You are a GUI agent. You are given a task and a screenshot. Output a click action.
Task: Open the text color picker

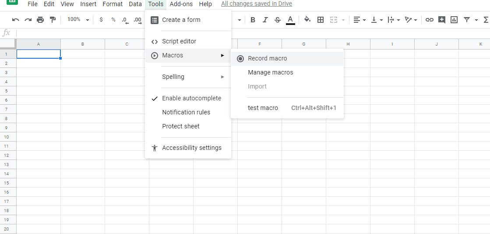(290, 20)
